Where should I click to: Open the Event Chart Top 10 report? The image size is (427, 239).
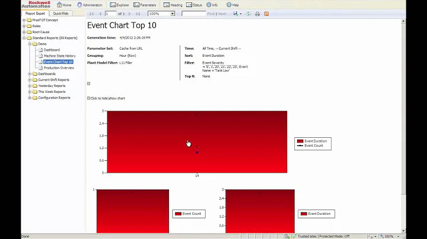[58, 62]
